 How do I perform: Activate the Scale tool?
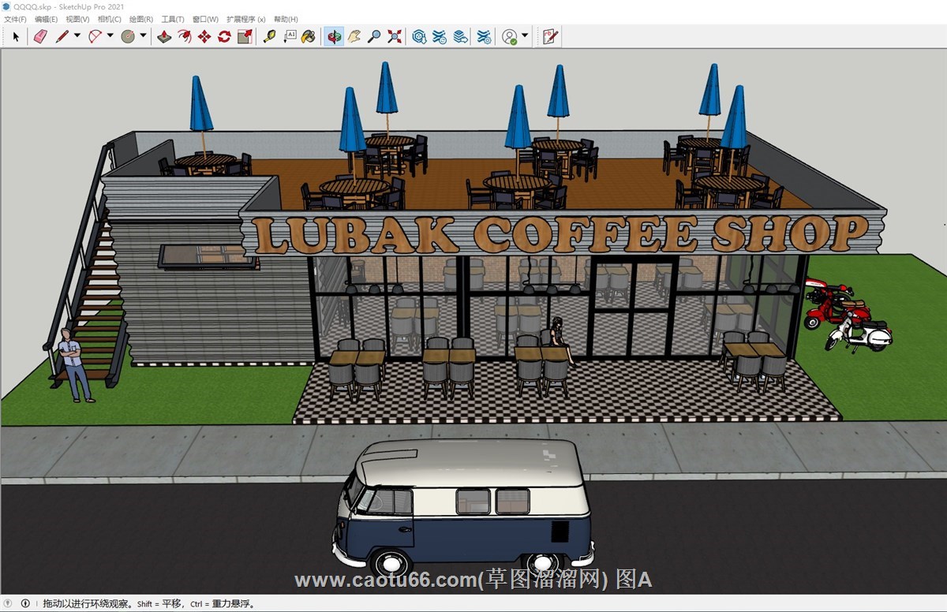(245, 36)
